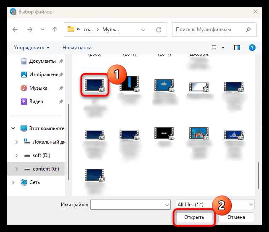Click the pin icon next to Музыка
269x232 pixels.
pos(61,88)
